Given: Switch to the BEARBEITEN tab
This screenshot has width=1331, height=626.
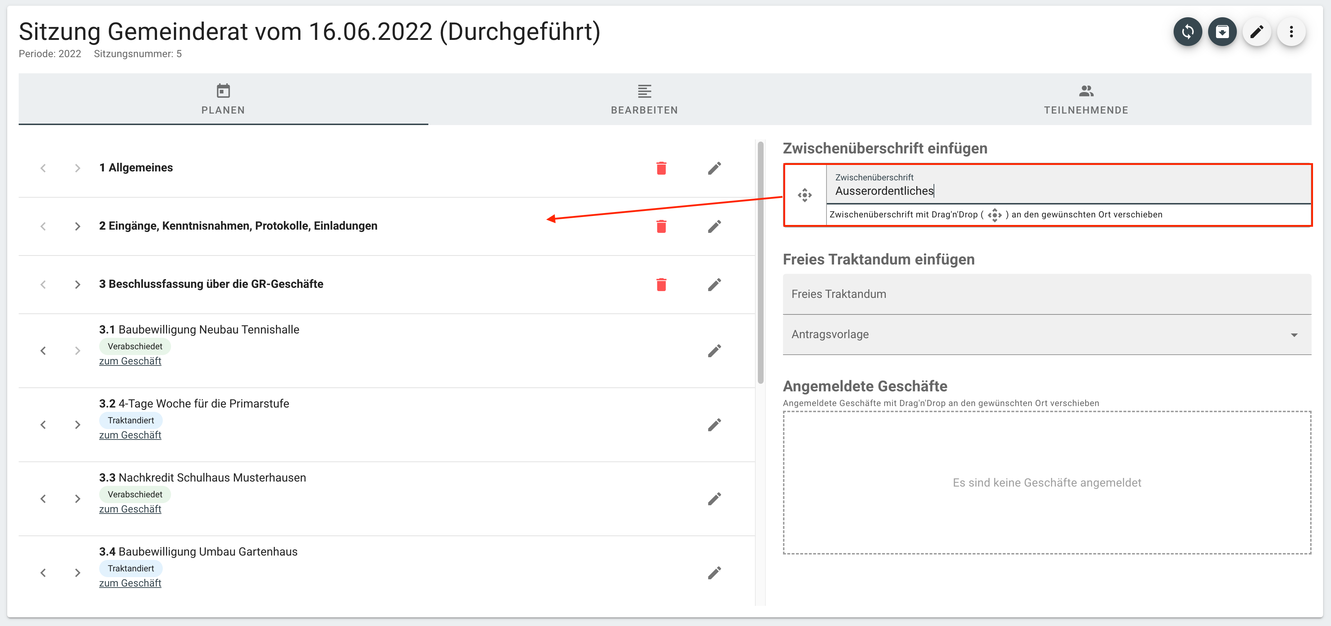Looking at the screenshot, I should (644, 99).
